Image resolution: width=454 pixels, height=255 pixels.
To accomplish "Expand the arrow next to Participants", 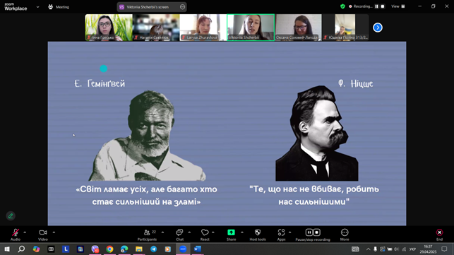I will pos(162,232).
